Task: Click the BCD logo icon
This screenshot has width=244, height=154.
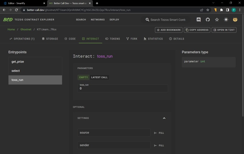Action: point(8,20)
